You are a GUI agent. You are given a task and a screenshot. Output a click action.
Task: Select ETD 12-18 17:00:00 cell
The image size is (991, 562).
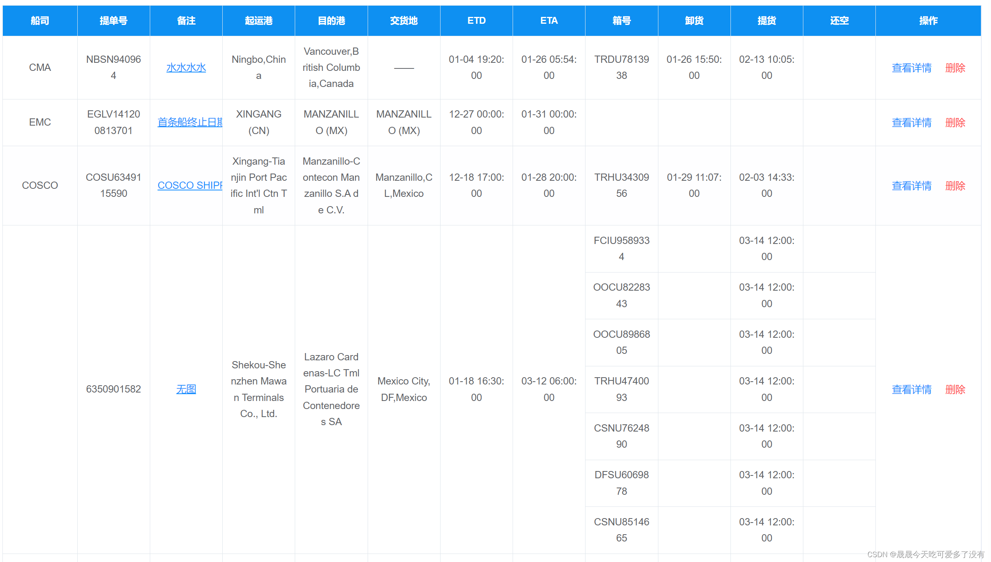(476, 185)
